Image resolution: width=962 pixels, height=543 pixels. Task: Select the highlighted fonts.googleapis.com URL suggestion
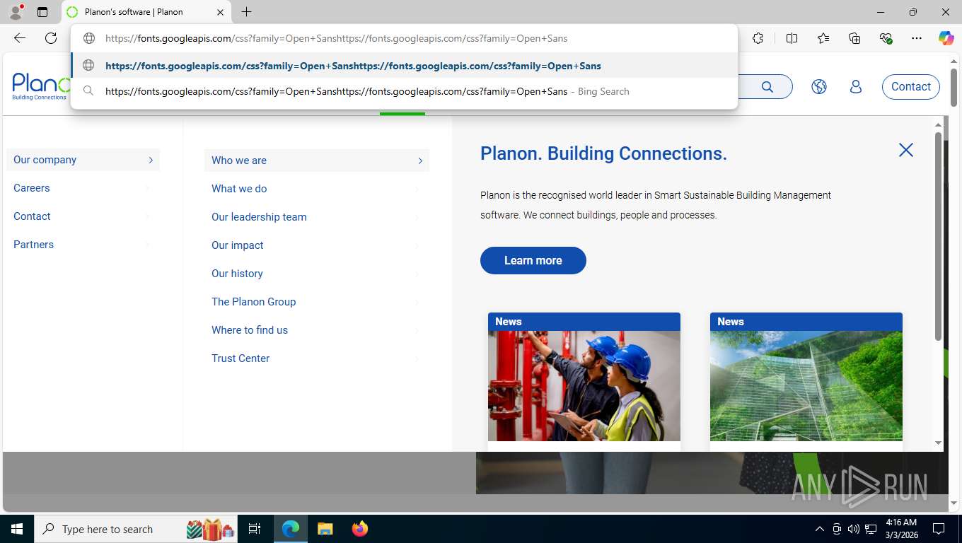tap(404, 66)
